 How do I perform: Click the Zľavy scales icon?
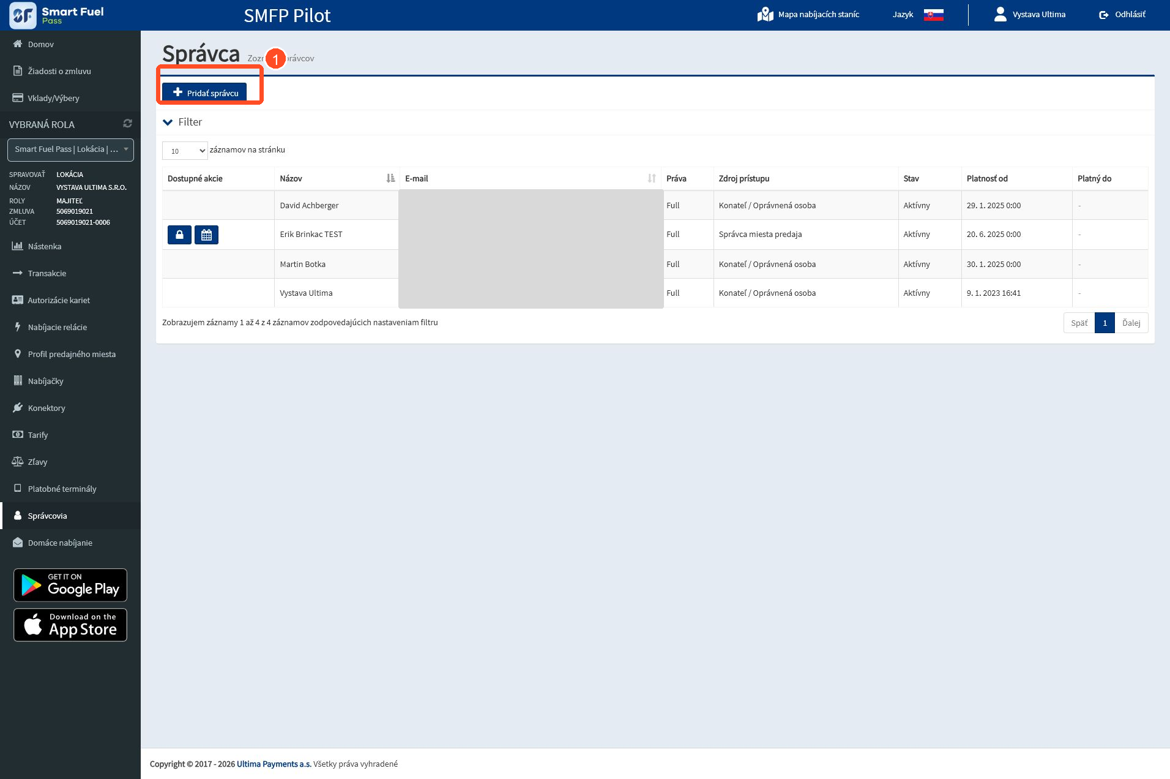point(18,462)
